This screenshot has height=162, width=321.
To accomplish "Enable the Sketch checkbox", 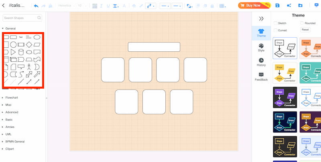I will click(275, 23).
